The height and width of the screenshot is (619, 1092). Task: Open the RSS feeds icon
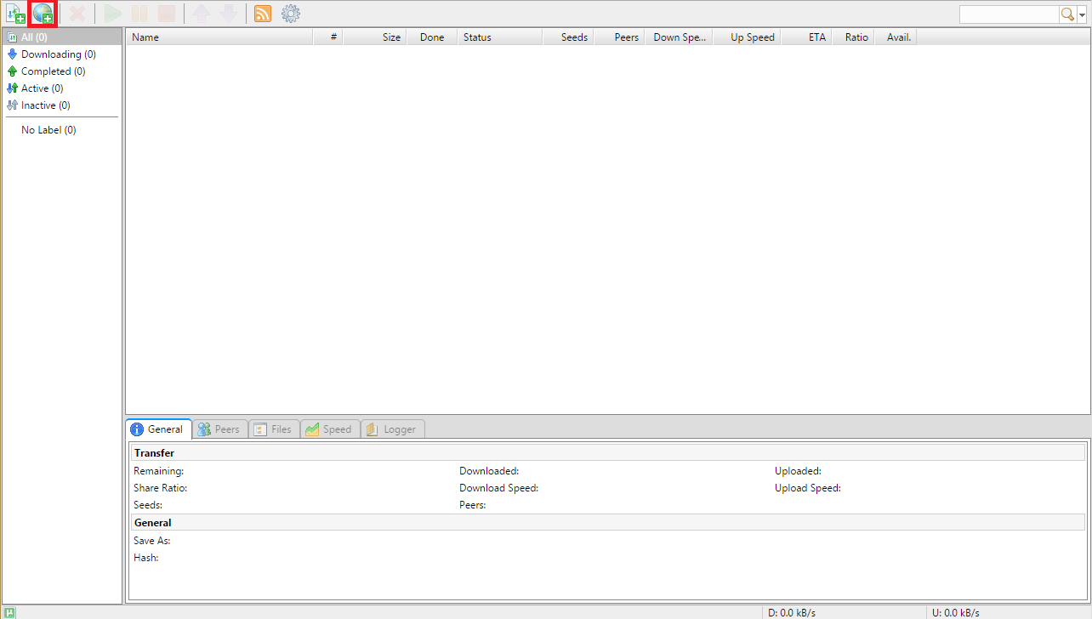click(263, 14)
